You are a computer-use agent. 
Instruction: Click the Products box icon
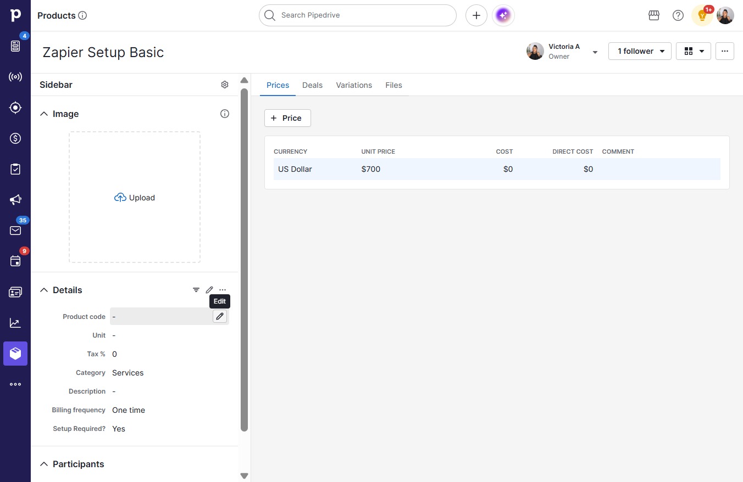click(15, 354)
